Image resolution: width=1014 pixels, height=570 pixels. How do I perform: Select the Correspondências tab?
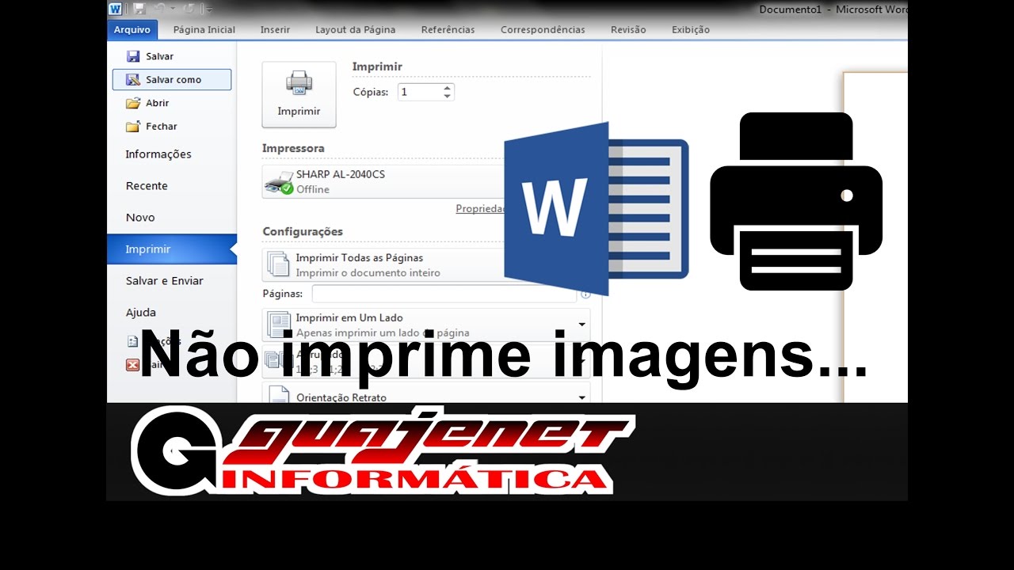point(543,29)
